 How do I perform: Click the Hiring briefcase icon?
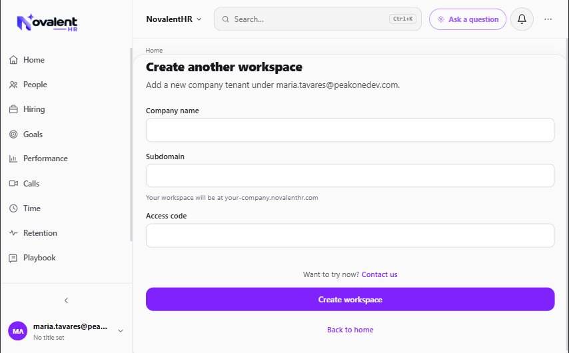[x=13, y=109]
